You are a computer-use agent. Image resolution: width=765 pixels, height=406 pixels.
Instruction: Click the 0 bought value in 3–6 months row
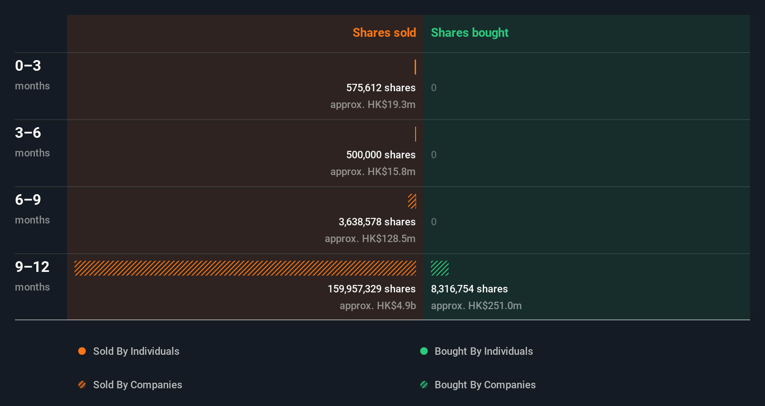point(434,155)
